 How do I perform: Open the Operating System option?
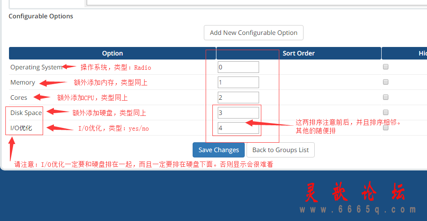coord(36,67)
